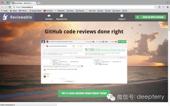Click the browser back arrow
The height and width of the screenshot is (106, 170).
coord(2,7)
